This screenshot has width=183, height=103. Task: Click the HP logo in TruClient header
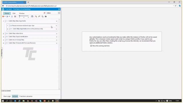(3, 9)
